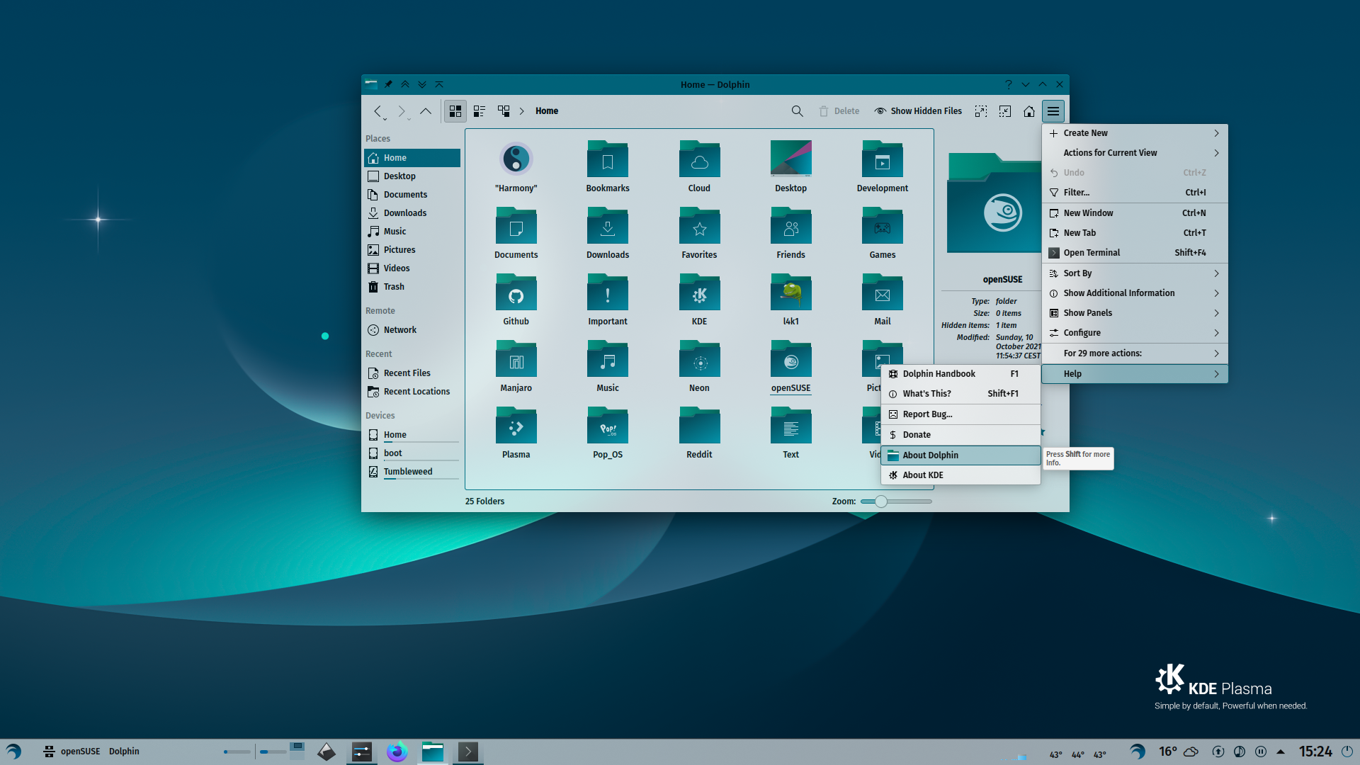This screenshot has height=765, width=1360.
Task: Expand Actions for Current View submenu
Action: (x=1135, y=153)
